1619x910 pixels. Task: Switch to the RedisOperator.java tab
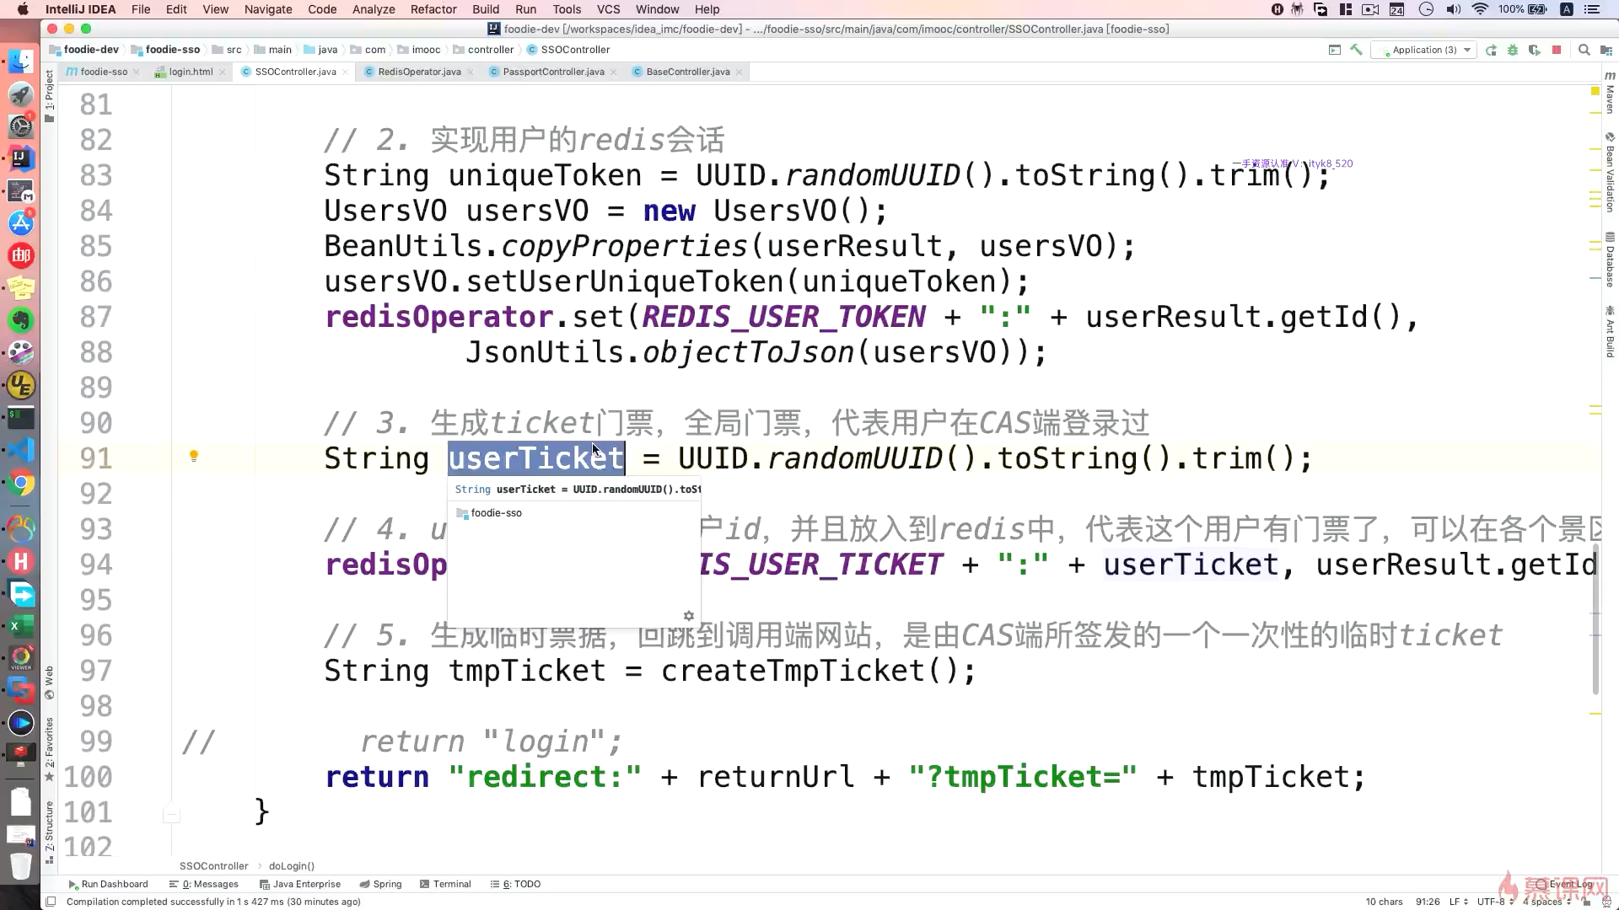coord(419,72)
